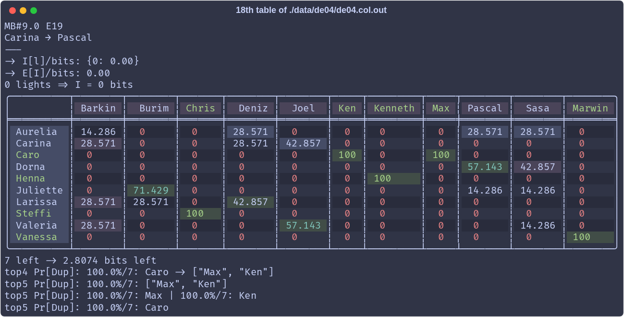Image resolution: width=624 pixels, height=317 pixels.
Task: Click Larissa's 28.571 cell under Burim
Action: pyautogui.click(x=151, y=202)
